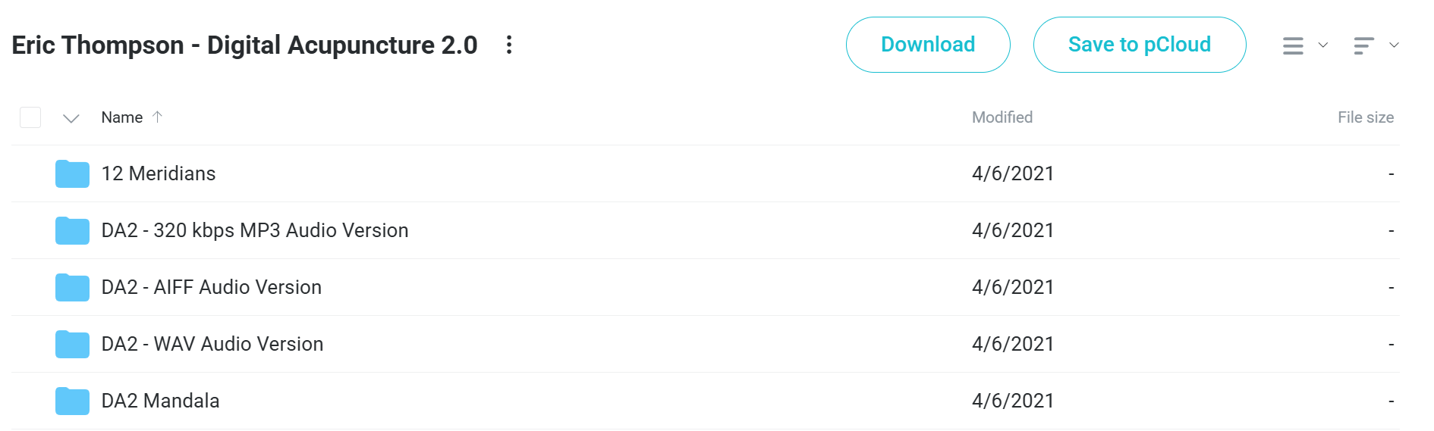This screenshot has width=1434, height=431.
Task: Click the DA2 MP3 Audio Version folder icon
Action: click(72, 230)
